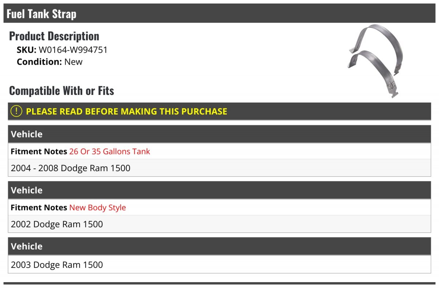
Task: Click the yellow PLEASE READ BEFORE PURCHASE text
Action: point(127,111)
